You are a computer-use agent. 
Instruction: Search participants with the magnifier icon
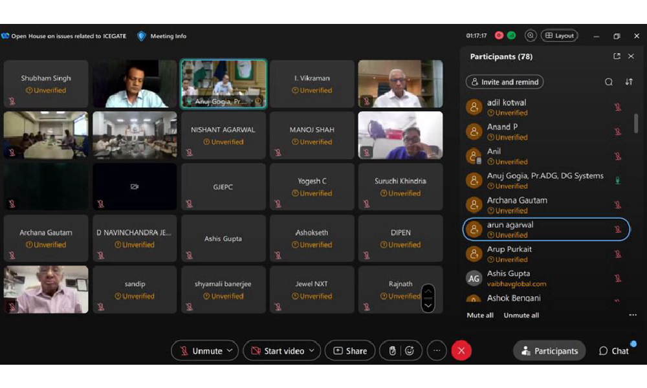pos(609,82)
